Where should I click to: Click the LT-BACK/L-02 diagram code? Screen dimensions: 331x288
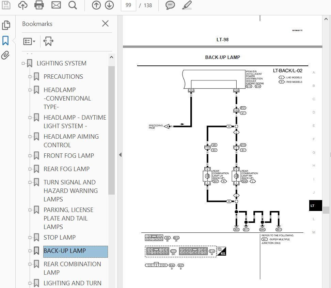[x=287, y=71]
